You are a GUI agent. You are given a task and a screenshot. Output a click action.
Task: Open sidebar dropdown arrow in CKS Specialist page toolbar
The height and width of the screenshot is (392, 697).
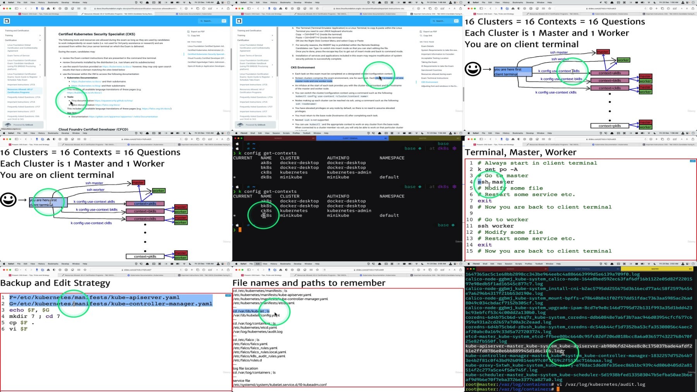(x=20, y=9)
